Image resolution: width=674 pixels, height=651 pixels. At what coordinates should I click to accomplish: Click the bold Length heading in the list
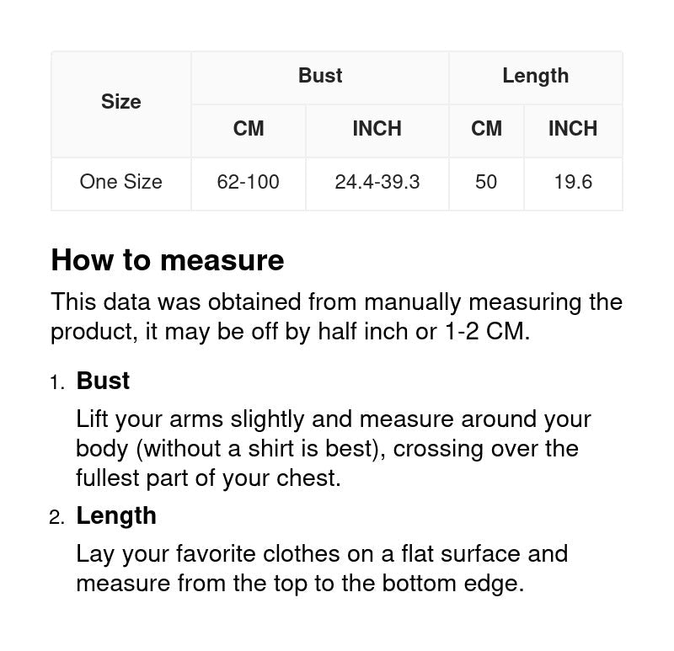click(x=116, y=515)
